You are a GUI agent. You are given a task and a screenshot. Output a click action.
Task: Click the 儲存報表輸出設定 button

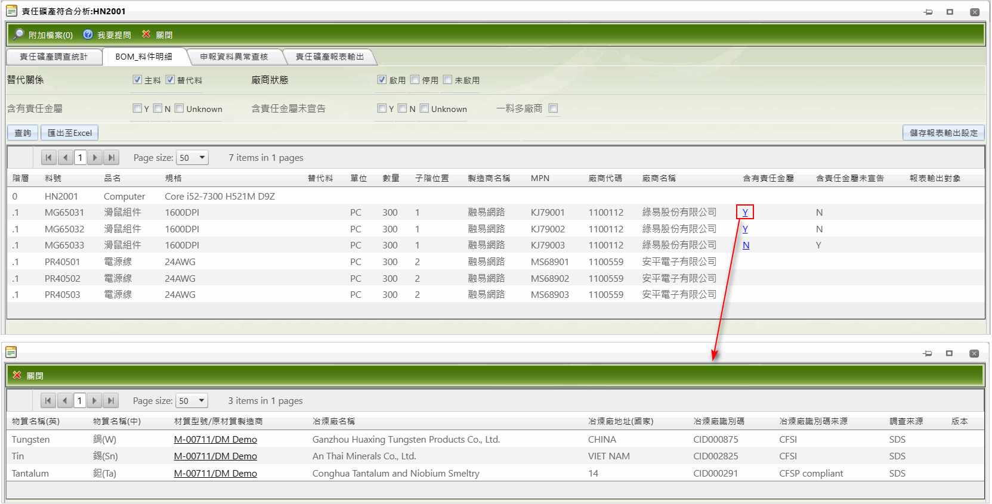(x=944, y=133)
